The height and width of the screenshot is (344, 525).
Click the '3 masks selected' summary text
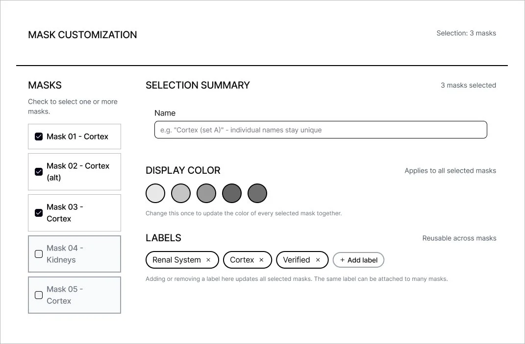tap(468, 85)
